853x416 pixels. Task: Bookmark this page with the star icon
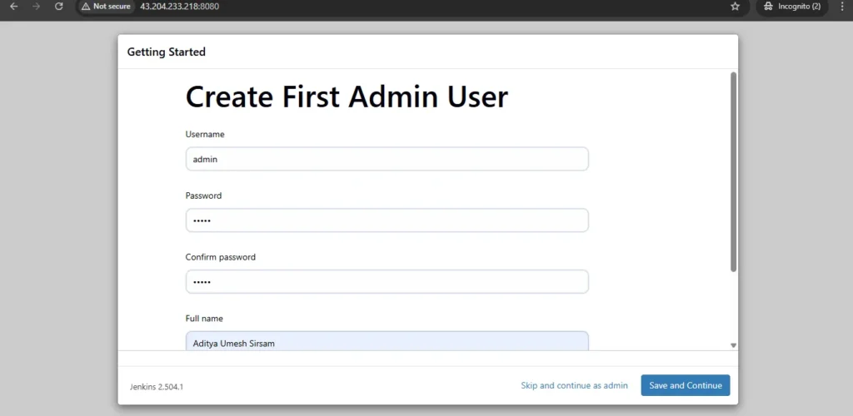(735, 6)
